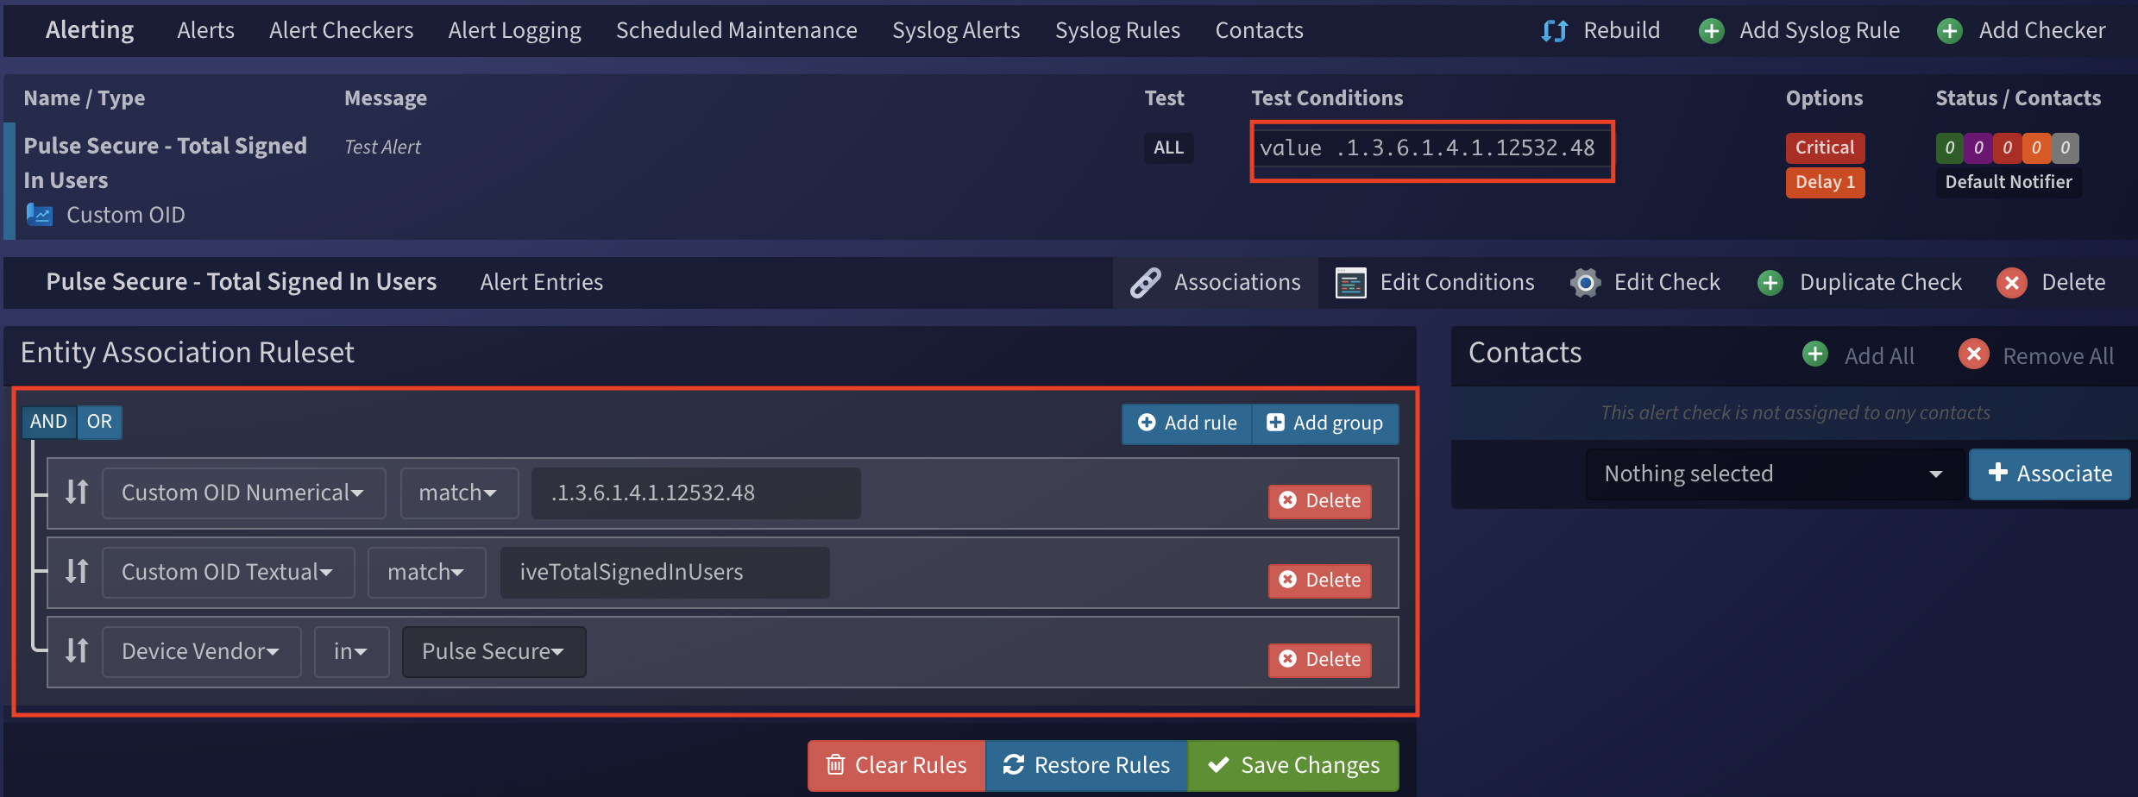Open the match operator dropdown in the Textual rule
Viewport: 2138px width, 797px height.
click(427, 572)
